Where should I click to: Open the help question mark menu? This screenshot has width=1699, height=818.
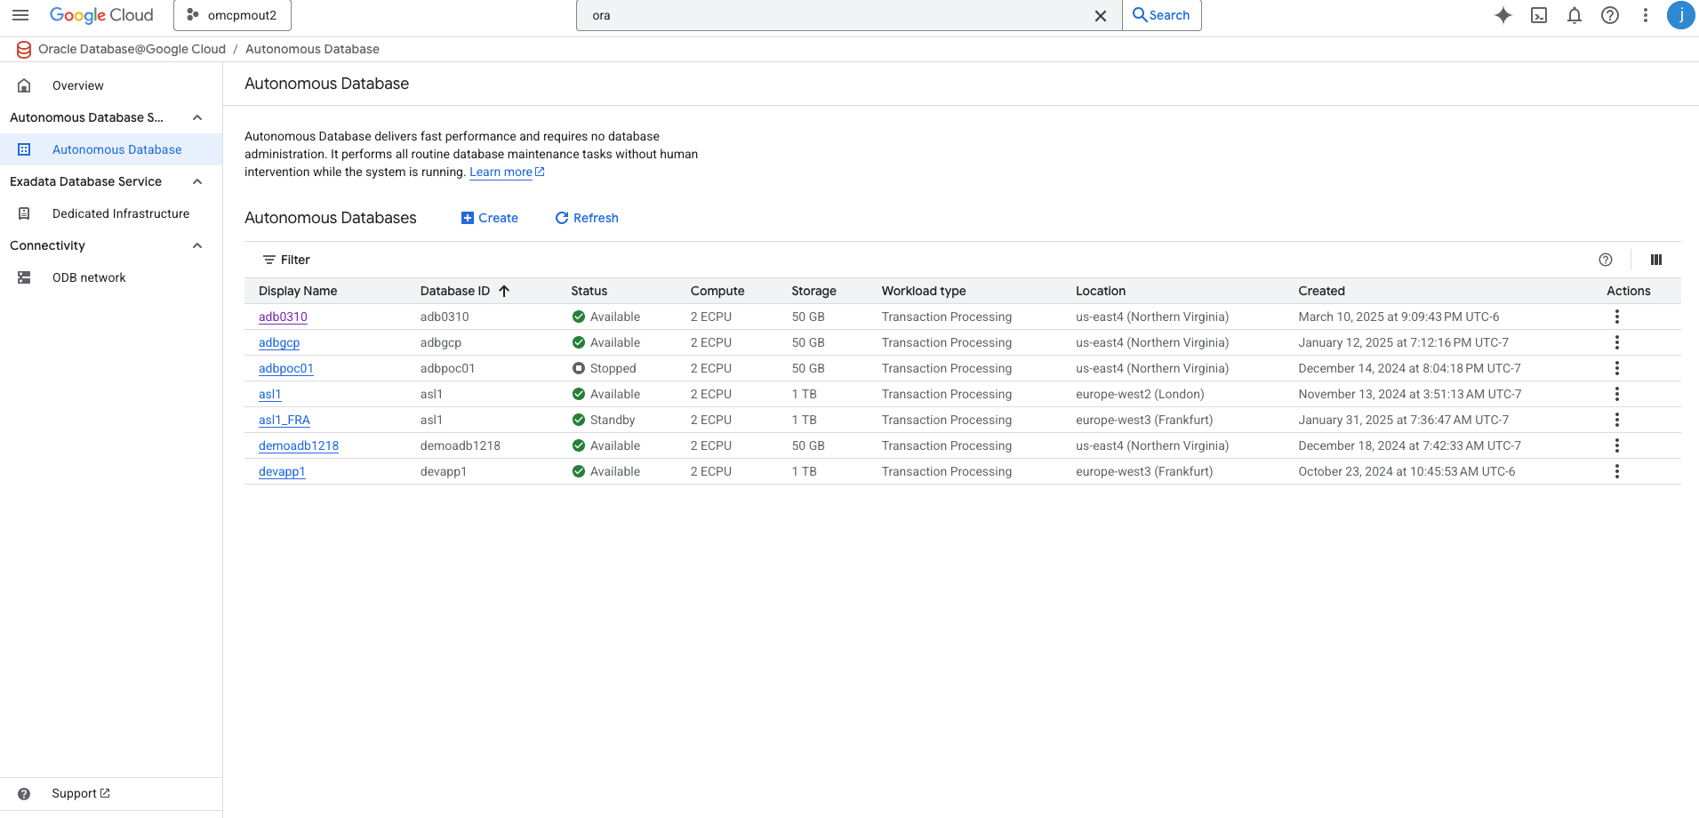tap(1610, 15)
